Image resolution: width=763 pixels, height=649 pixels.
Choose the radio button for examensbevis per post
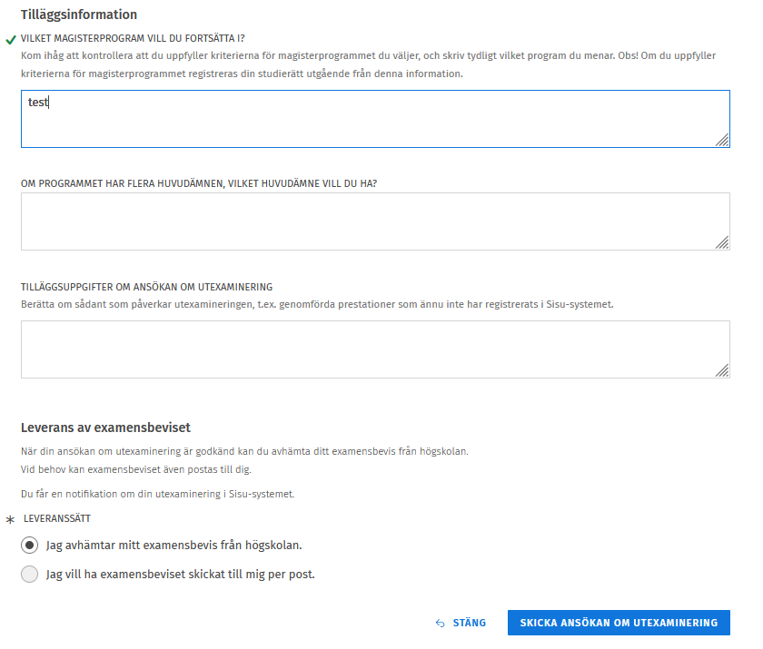[30, 574]
